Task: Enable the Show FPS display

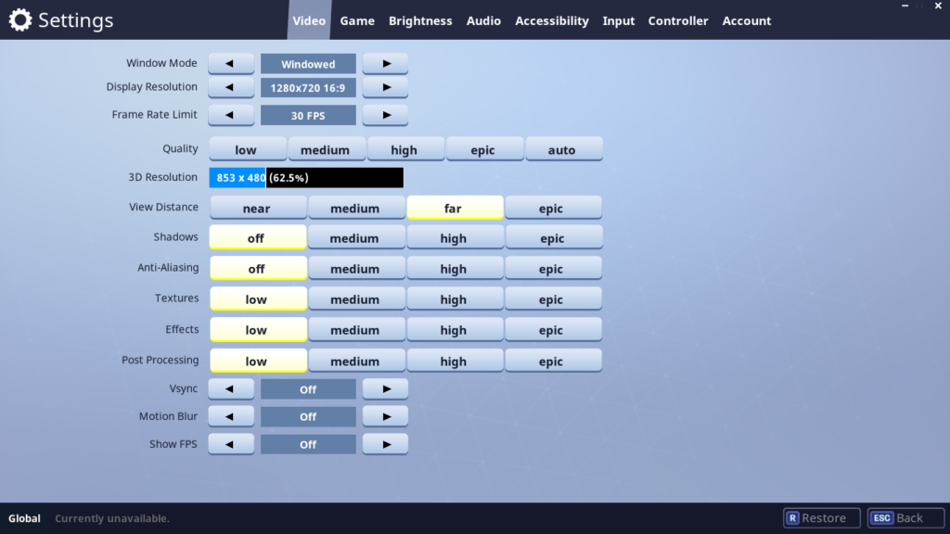Action: (x=384, y=443)
